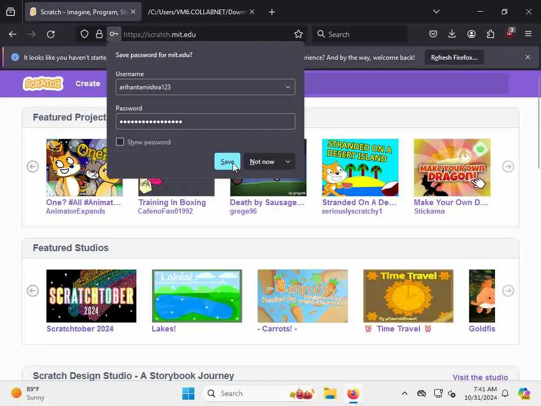Click the site lock padlock icon
541x406 pixels.
tap(99, 34)
